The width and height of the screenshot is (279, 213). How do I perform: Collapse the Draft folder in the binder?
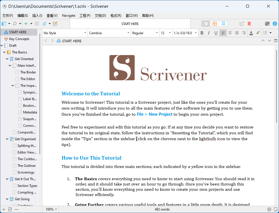pyautogui.click(x=2, y=46)
